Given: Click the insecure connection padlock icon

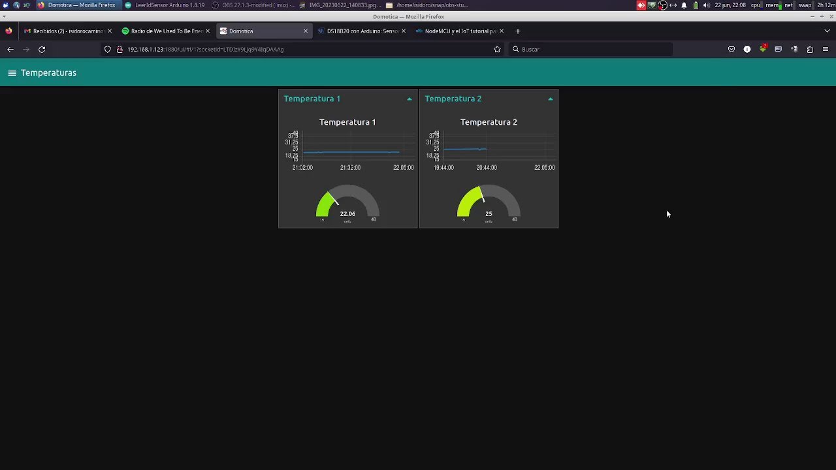Looking at the screenshot, I should (120, 49).
